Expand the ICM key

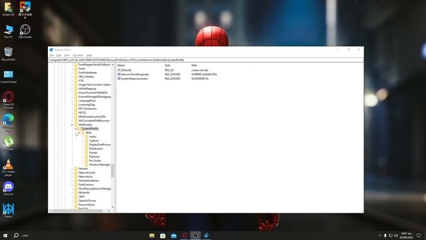point(73,81)
